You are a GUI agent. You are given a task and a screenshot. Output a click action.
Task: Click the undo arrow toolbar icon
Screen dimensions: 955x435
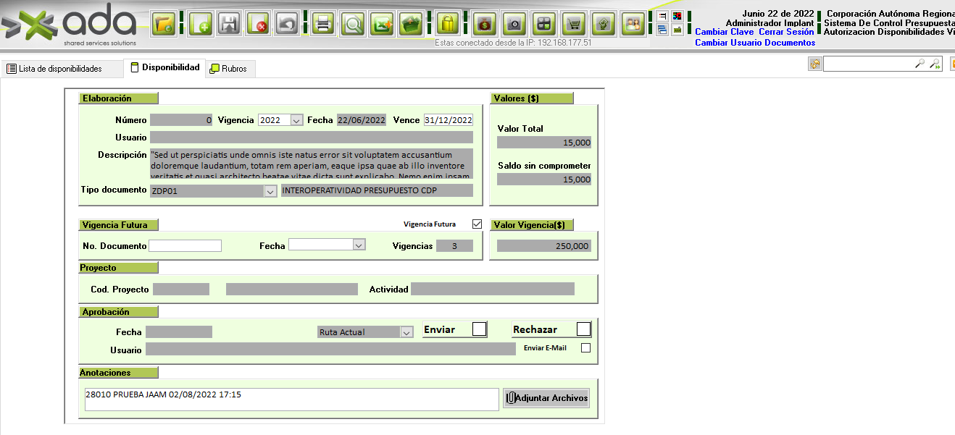(287, 24)
